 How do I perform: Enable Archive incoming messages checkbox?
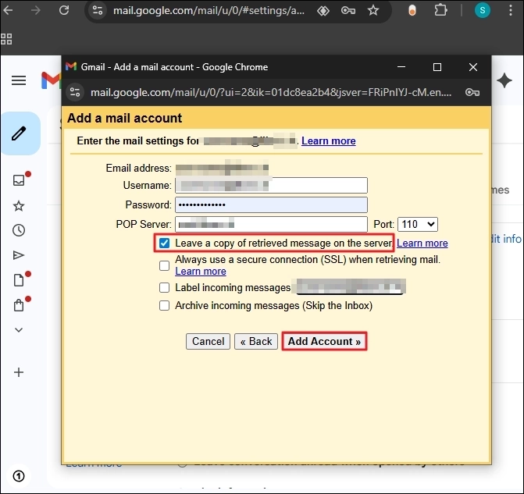(x=164, y=306)
